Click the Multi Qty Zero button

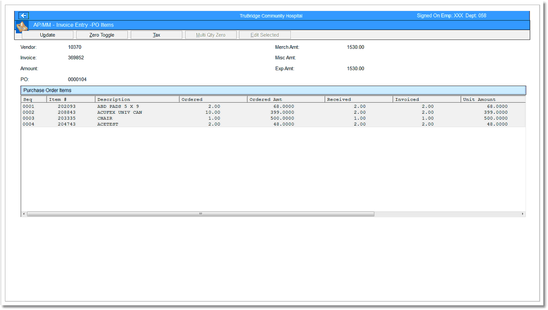coord(210,35)
